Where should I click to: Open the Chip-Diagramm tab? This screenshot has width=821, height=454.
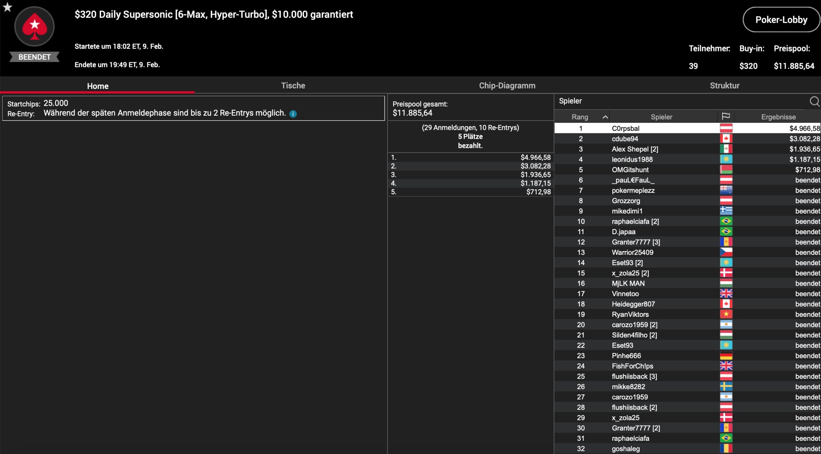click(507, 86)
